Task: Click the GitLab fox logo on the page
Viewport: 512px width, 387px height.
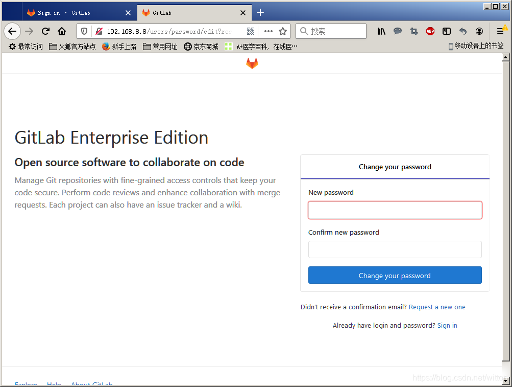Action: coord(252,63)
